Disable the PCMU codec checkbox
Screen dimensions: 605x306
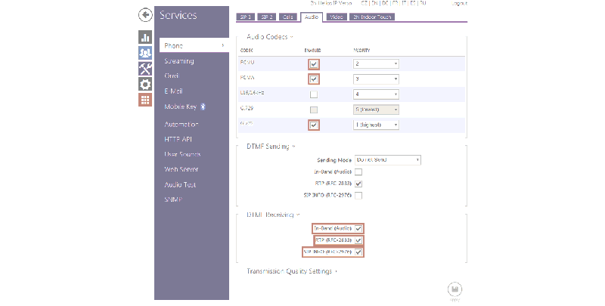pyautogui.click(x=313, y=64)
